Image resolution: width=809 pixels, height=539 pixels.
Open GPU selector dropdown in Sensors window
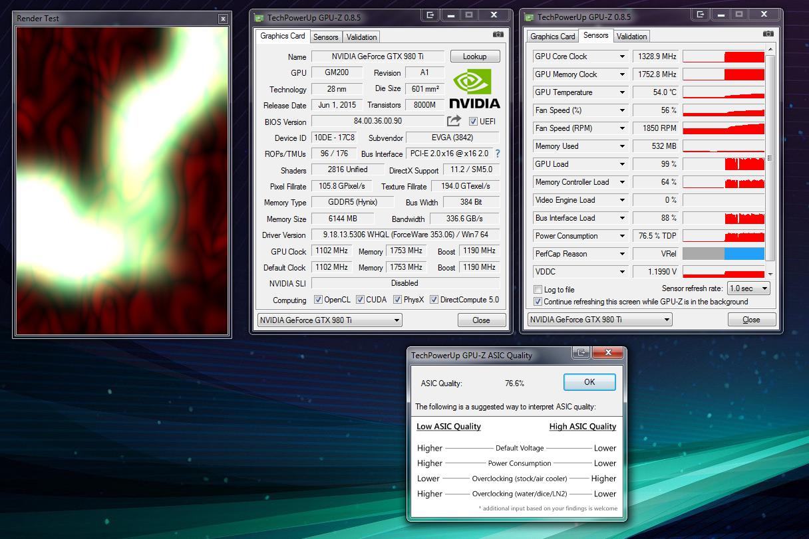pyautogui.click(x=600, y=320)
